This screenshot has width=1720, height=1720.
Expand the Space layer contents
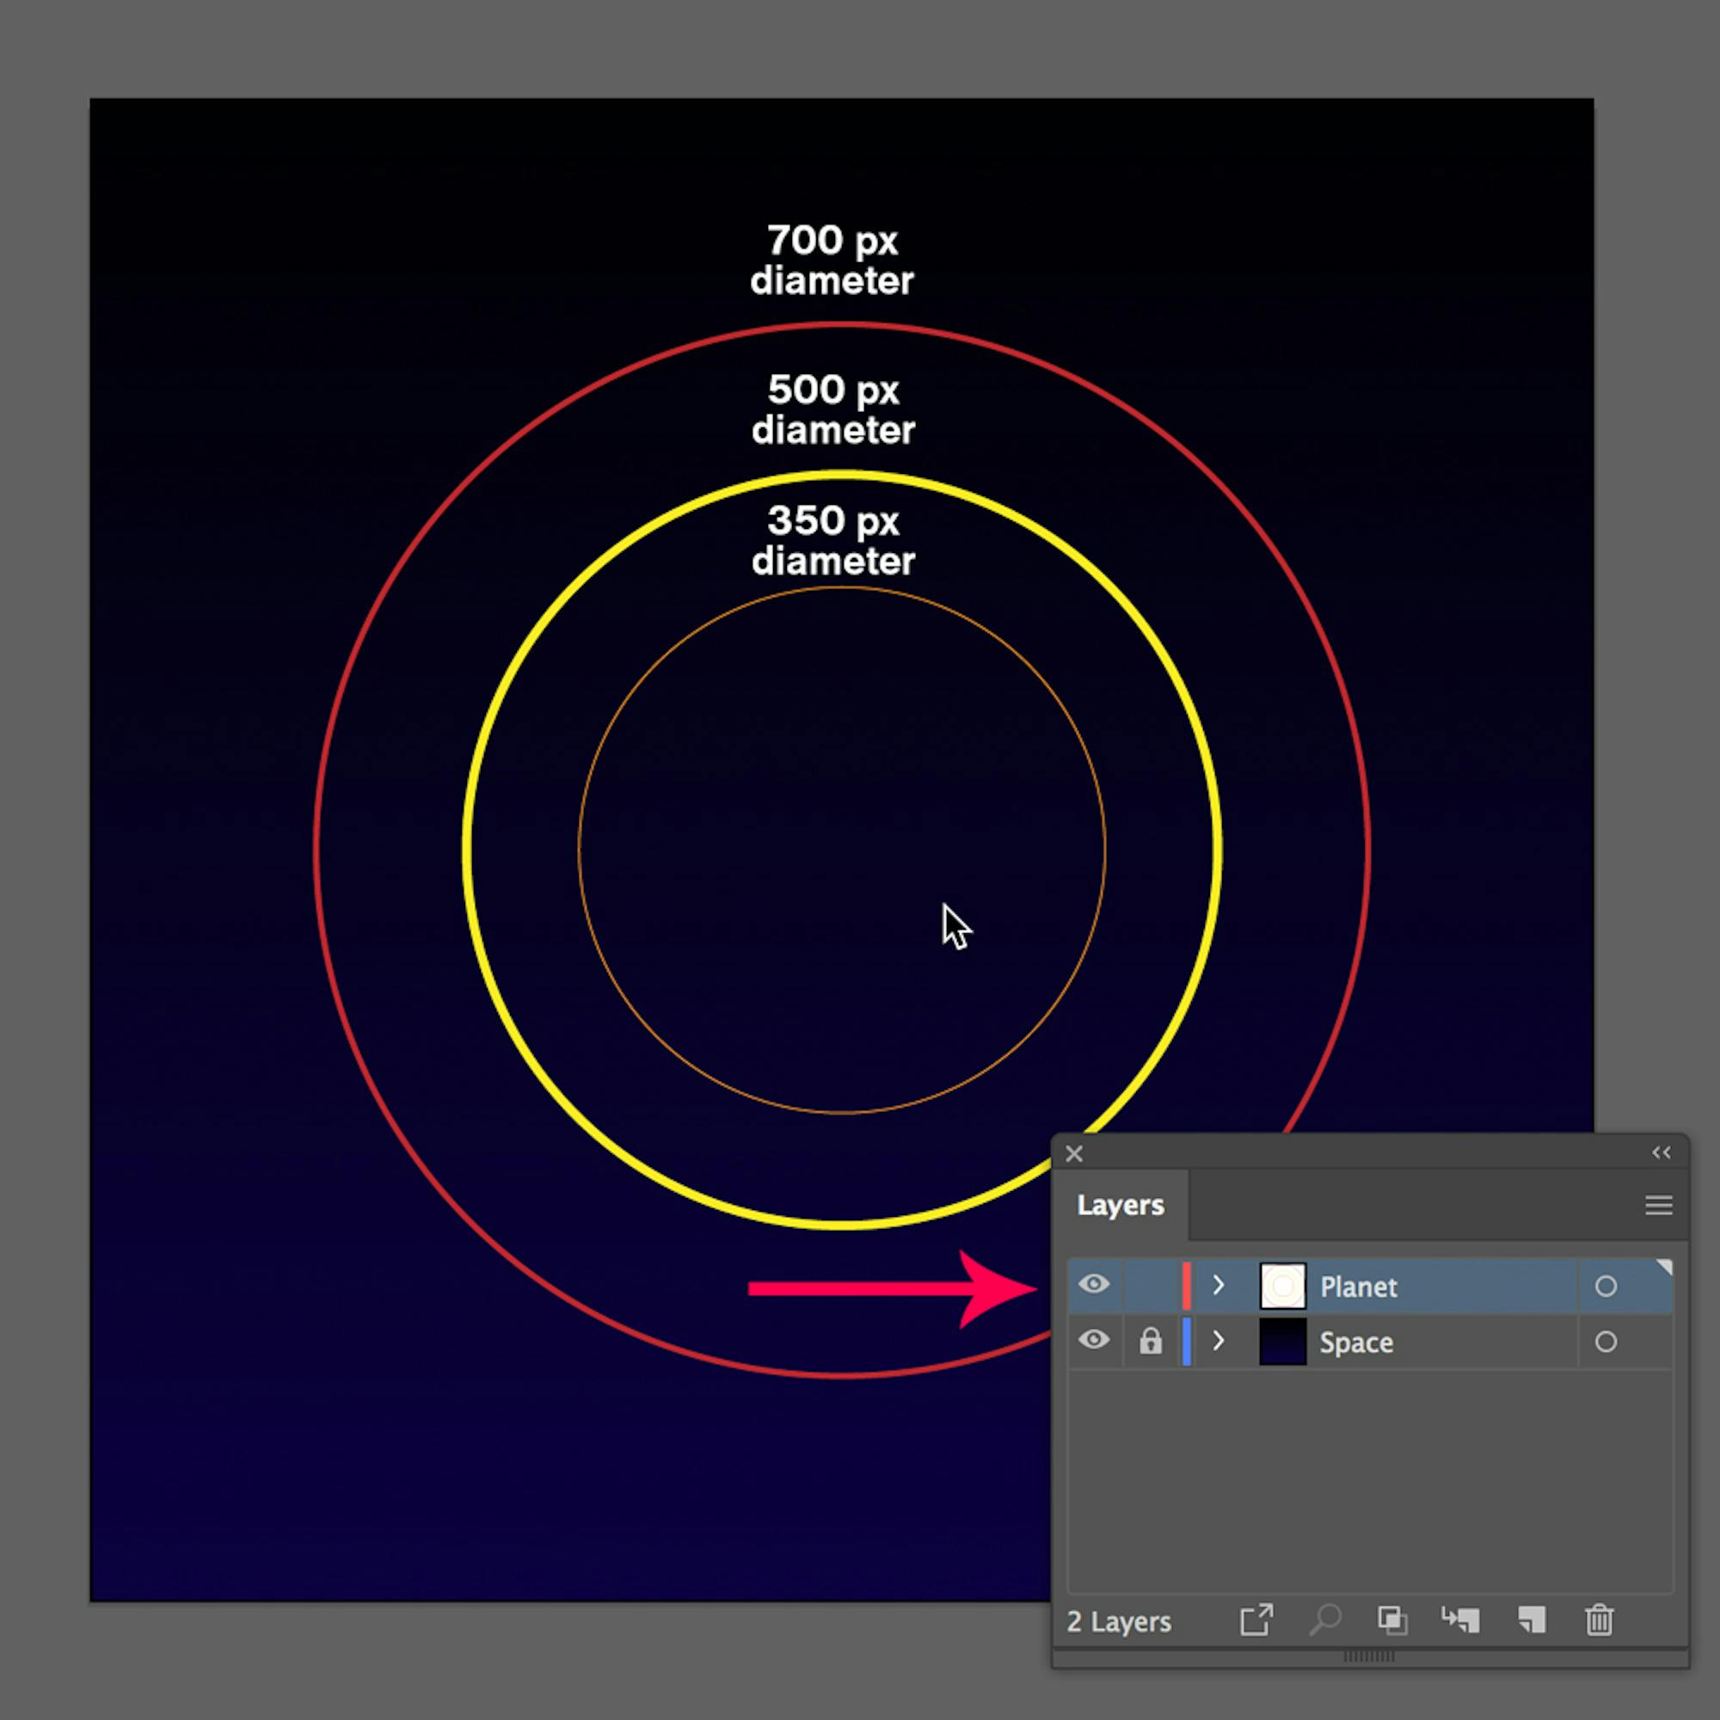tap(1219, 1341)
